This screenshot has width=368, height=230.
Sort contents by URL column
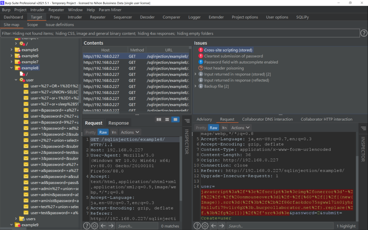click(169, 50)
